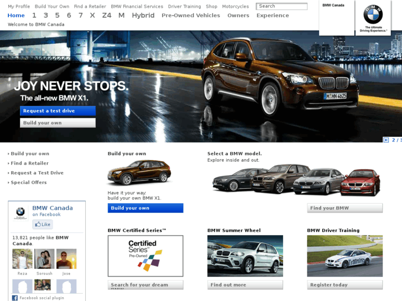Click the BMW model lineup image
The image size is (402, 301).
tap(296, 181)
